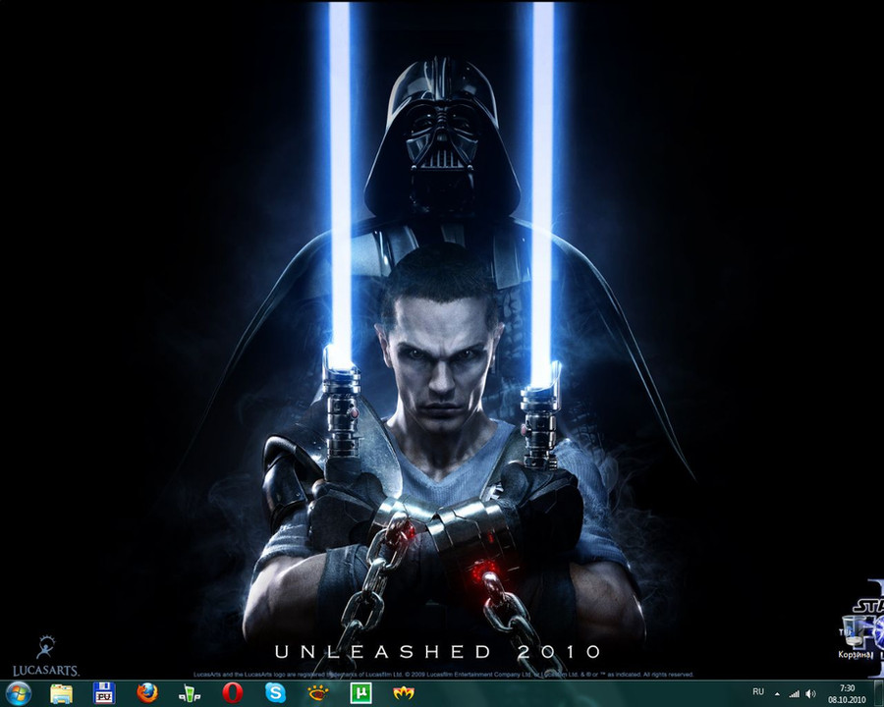Image resolution: width=884 pixels, height=707 pixels.
Task: Show hidden system tray icons
Action: pyautogui.click(x=778, y=694)
